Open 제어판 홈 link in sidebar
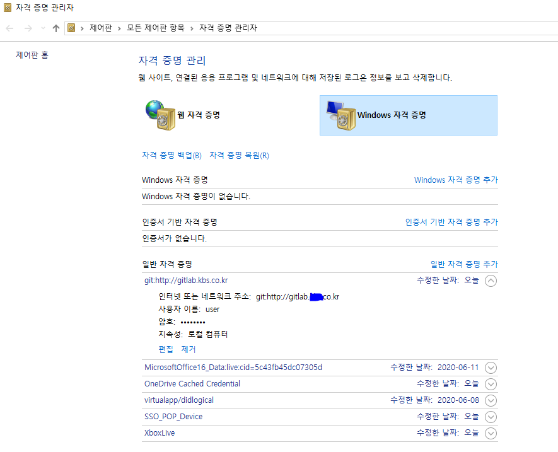Viewport: 558px width, 452px height. pos(32,55)
